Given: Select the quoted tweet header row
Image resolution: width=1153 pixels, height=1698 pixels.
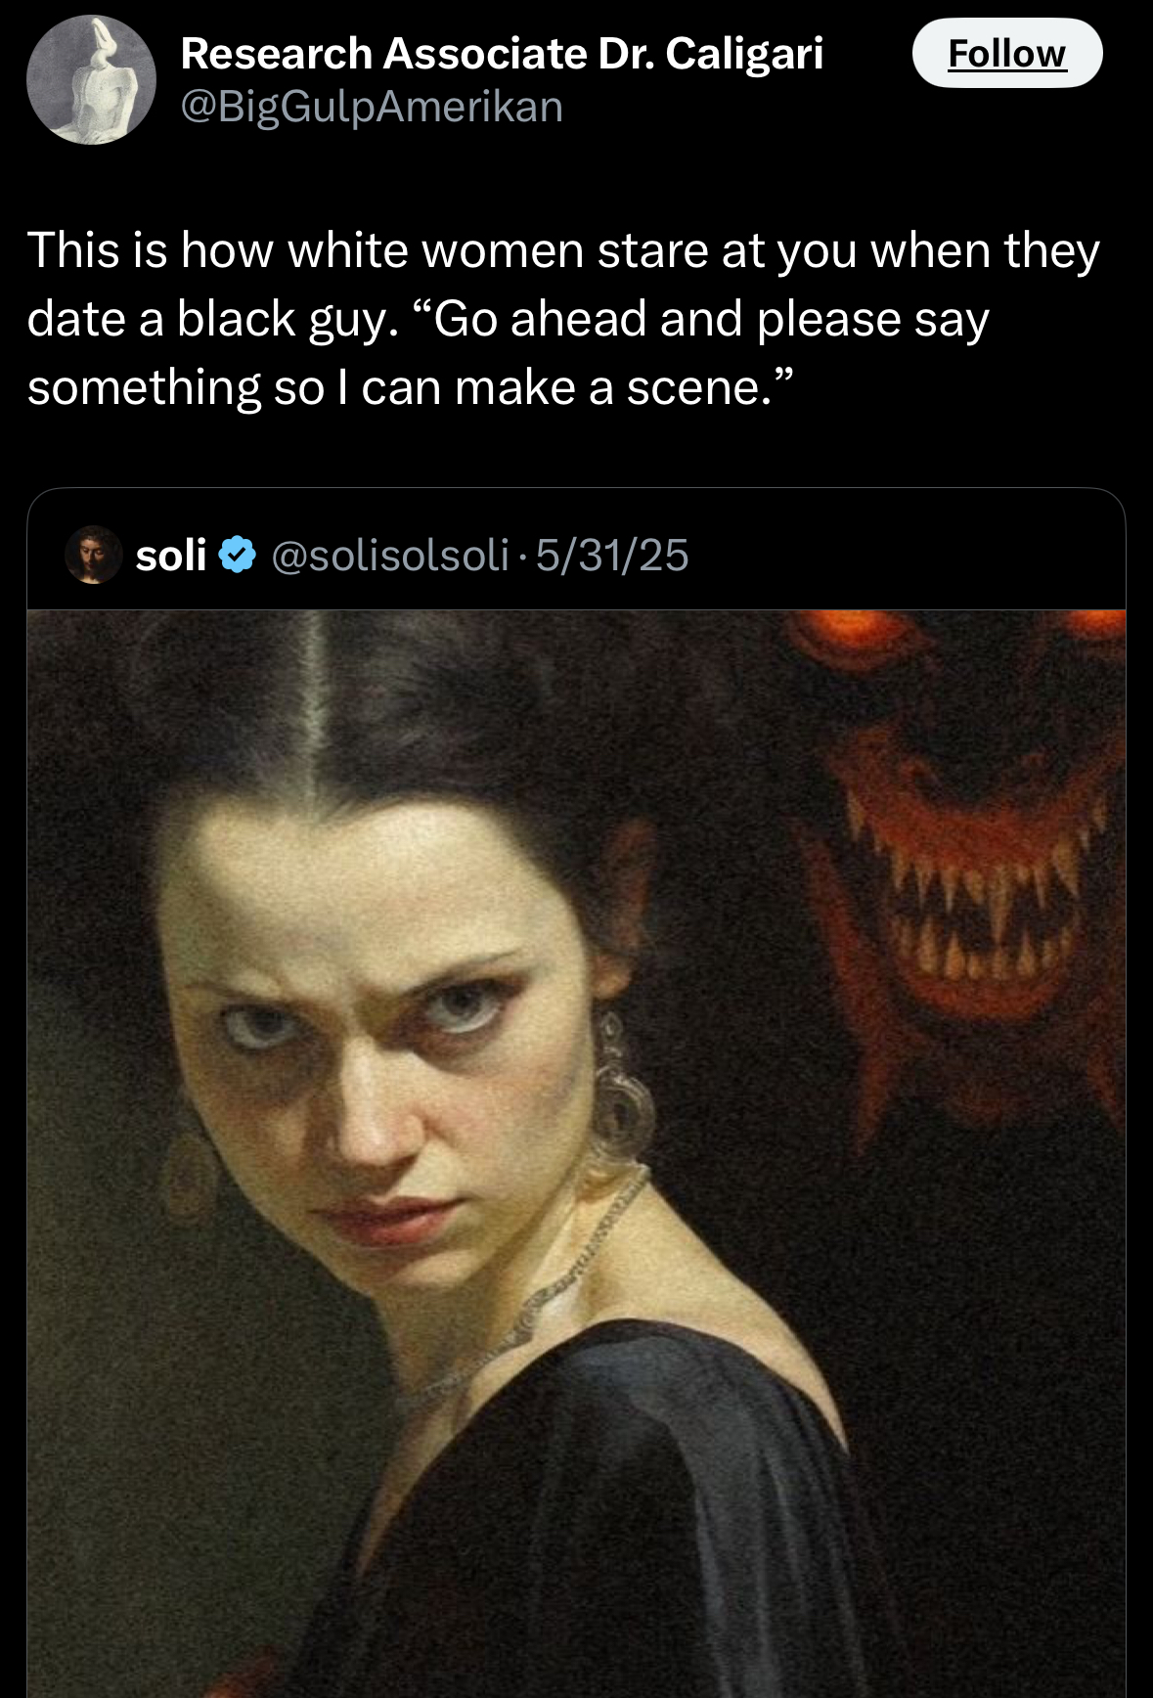Looking at the screenshot, I should coord(576,555).
